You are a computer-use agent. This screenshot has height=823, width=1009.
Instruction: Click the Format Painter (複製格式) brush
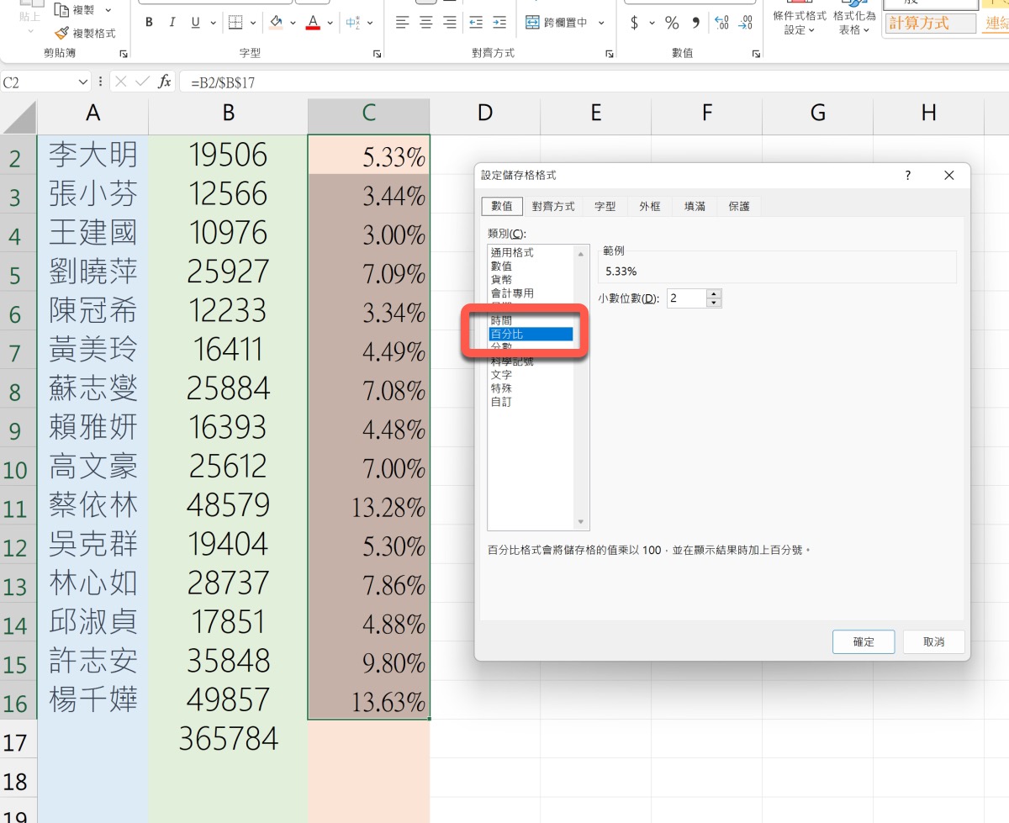85,34
